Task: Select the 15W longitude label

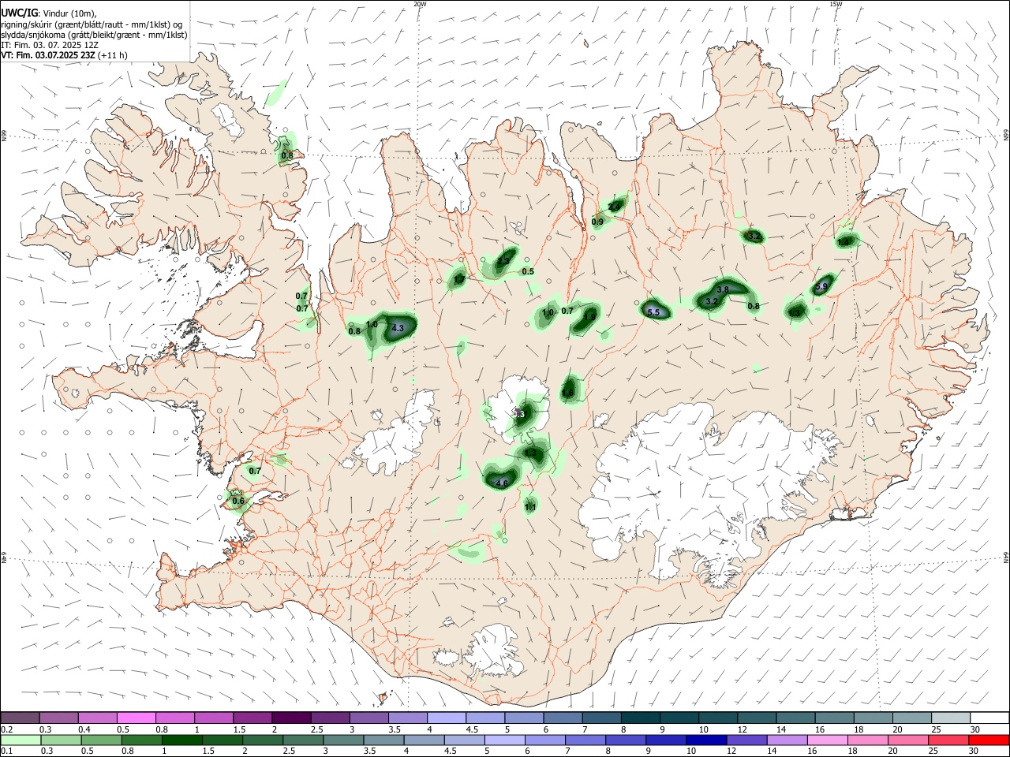Action: tap(836, 4)
